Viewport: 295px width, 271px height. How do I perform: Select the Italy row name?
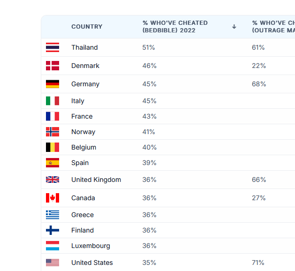pos(78,101)
